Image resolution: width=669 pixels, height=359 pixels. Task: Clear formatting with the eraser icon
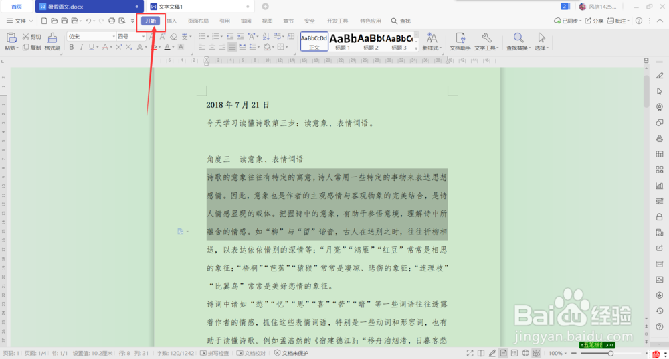click(x=173, y=37)
